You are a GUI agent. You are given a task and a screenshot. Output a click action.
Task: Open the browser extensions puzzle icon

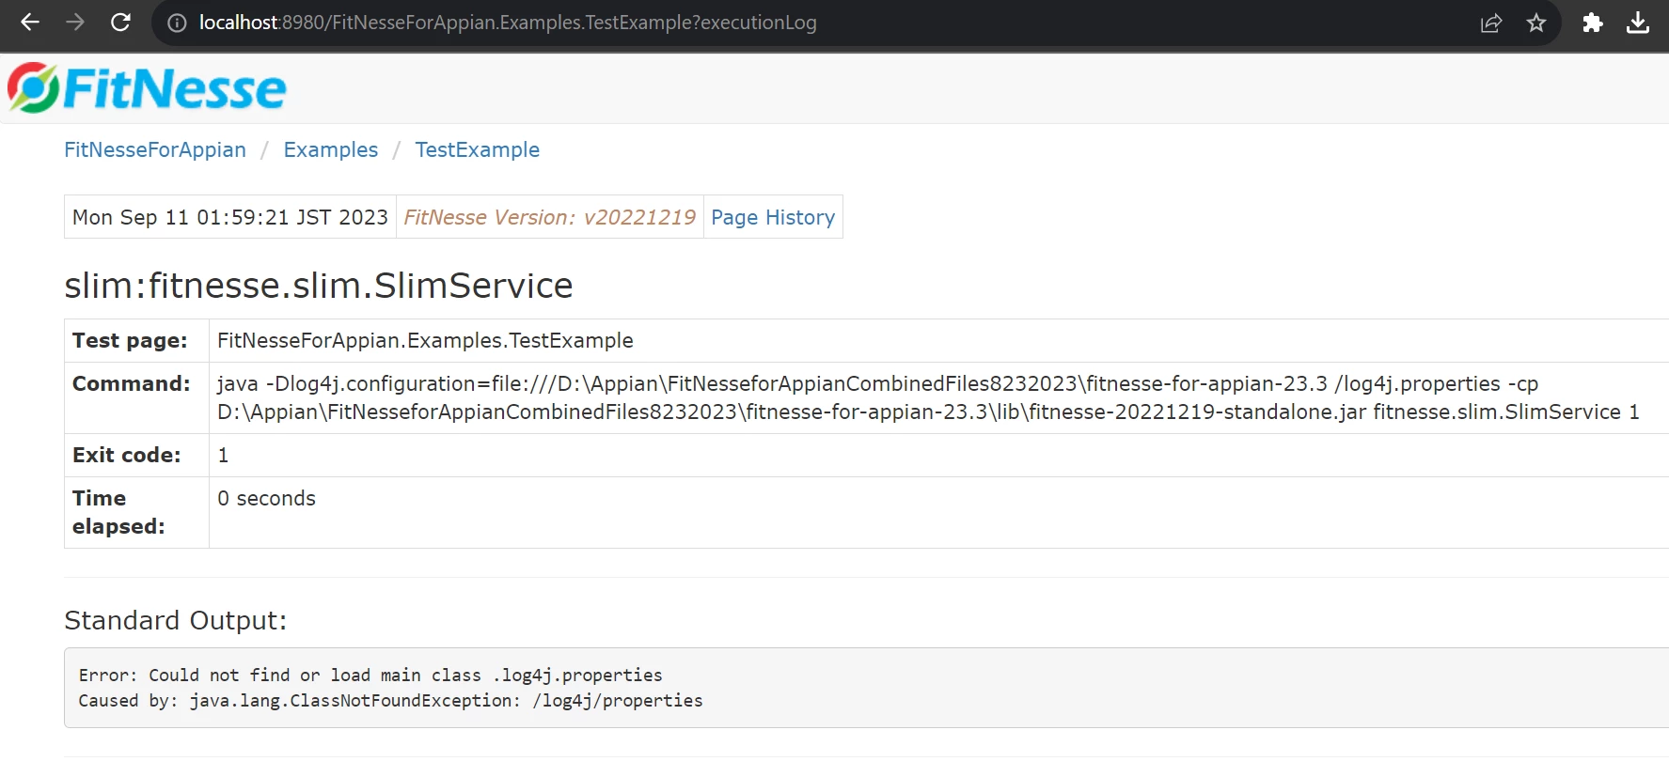1592,23
